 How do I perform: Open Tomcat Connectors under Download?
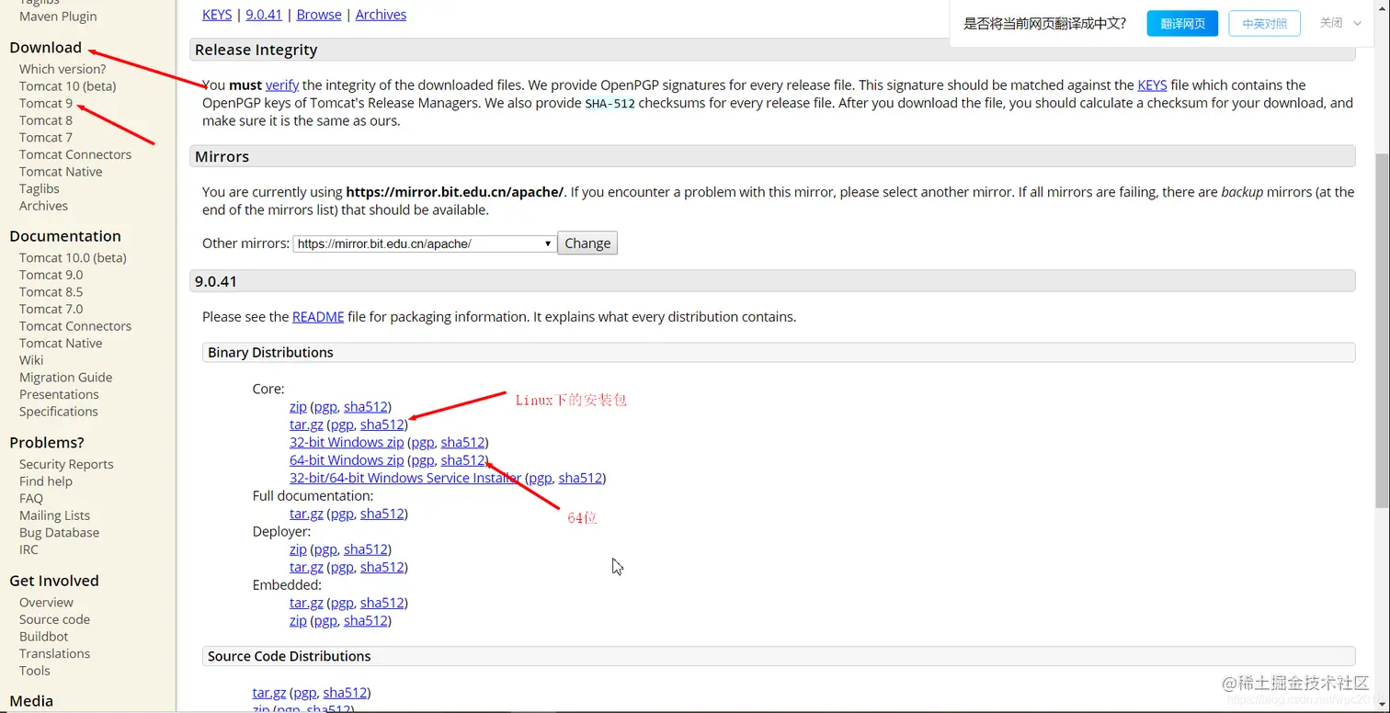pos(75,154)
